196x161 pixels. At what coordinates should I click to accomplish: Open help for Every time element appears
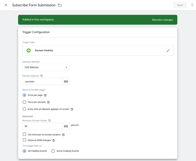pyautogui.click(x=72, y=109)
